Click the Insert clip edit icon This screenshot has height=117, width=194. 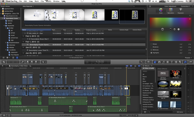coord(32,62)
